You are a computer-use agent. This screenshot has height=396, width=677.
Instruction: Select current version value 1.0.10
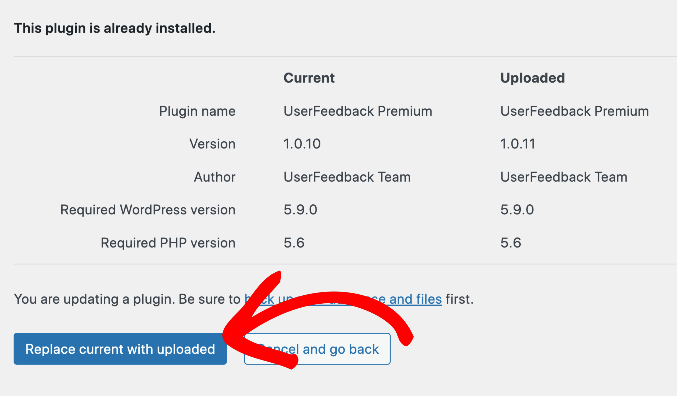(302, 144)
